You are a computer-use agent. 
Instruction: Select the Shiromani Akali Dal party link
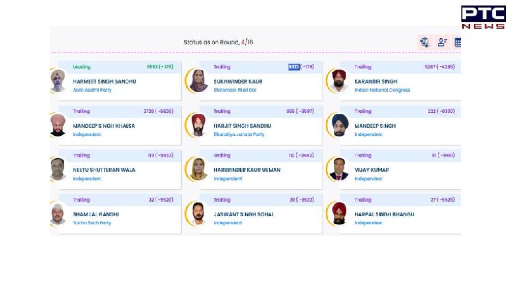235,90
